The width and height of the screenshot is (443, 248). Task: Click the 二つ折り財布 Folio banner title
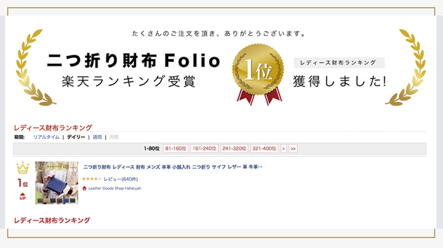click(134, 61)
